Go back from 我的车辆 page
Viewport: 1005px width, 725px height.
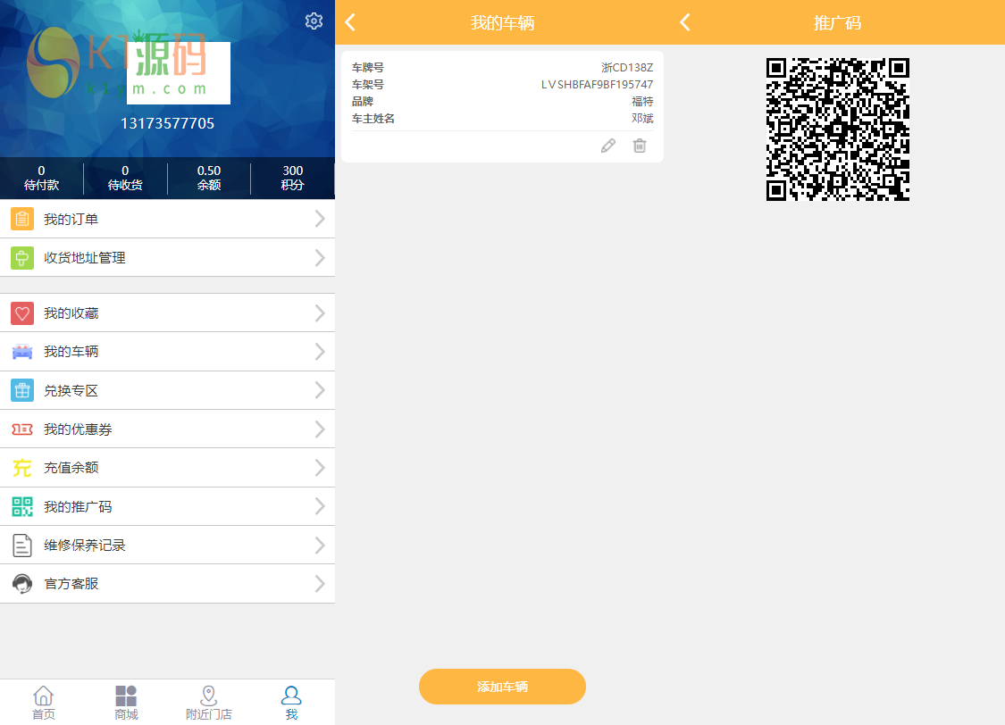point(350,22)
